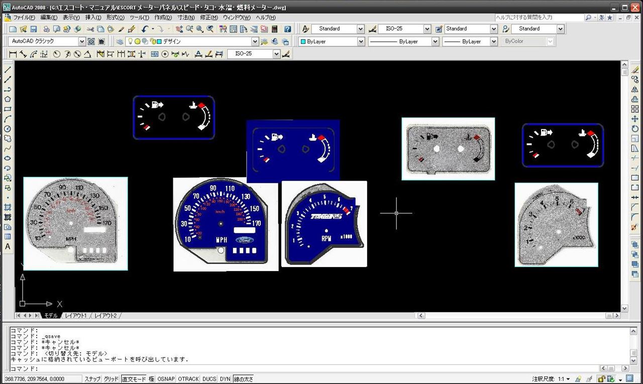Toggle スナップ (Snap) mode in status bar

click(x=92, y=379)
